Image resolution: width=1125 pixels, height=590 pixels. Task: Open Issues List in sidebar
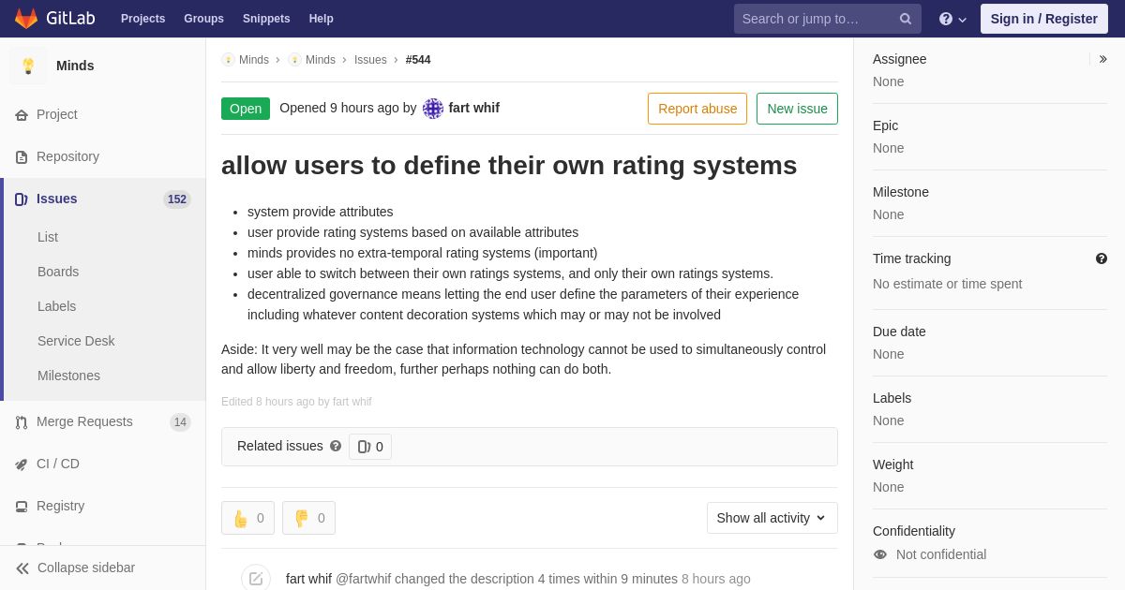[x=48, y=237]
